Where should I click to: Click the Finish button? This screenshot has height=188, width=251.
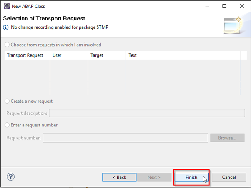click(191, 177)
